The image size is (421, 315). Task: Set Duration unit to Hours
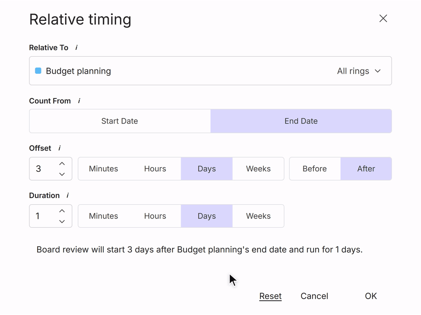pos(155,216)
